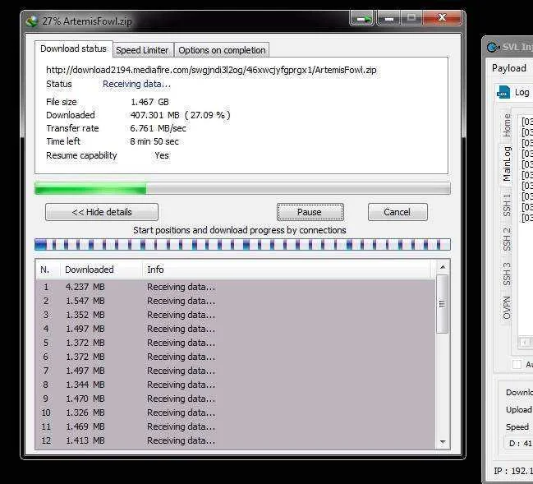Click the green arrow title bar button
This screenshot has height=484, width=533.
[x=362, y=18]
